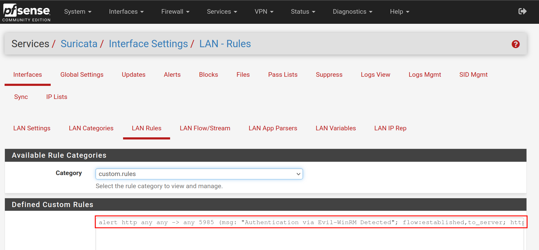Open the LAN App Parsers sub-tab
Viewport: 539px width, 250px height.
pos(273,128)
